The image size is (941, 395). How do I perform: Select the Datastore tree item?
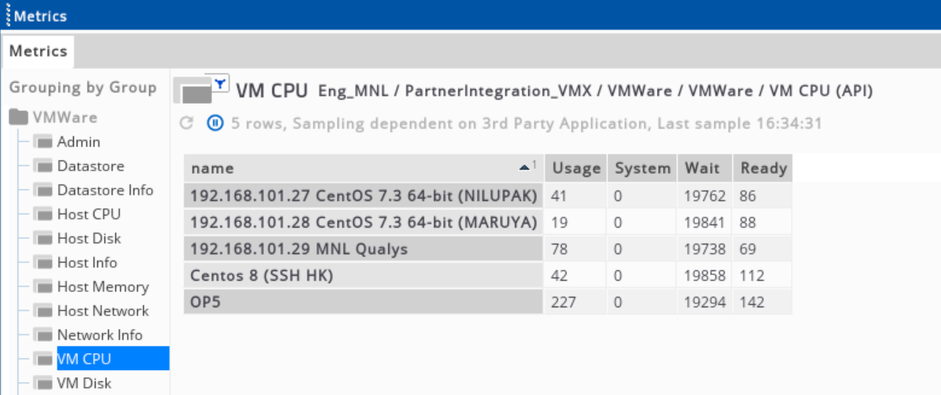[x=91, y=166]
